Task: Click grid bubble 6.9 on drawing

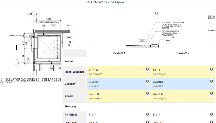Action: click(x=30, y=14)
